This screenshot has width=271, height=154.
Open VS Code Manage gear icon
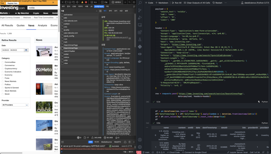pos(140,147)
